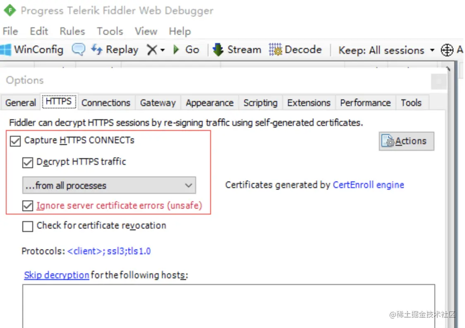Open the Rules menu

point(72,31)
